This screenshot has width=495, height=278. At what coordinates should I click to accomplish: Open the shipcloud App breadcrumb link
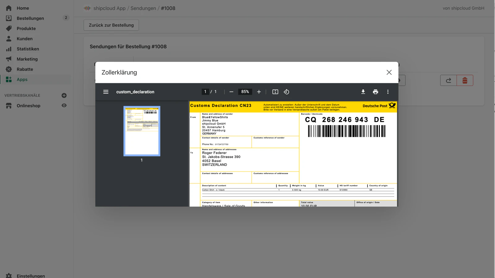109,8
